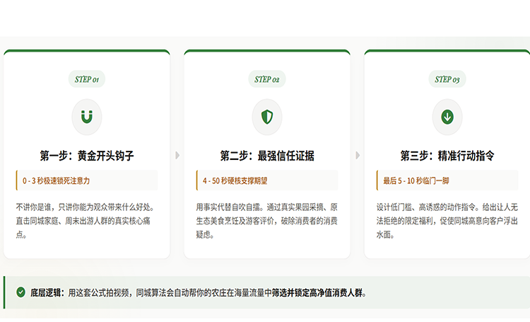Screen dimensions: 530x322
Task: Select the STEP 03 badge
Action: pyautogui.click(x=447, y=79)
